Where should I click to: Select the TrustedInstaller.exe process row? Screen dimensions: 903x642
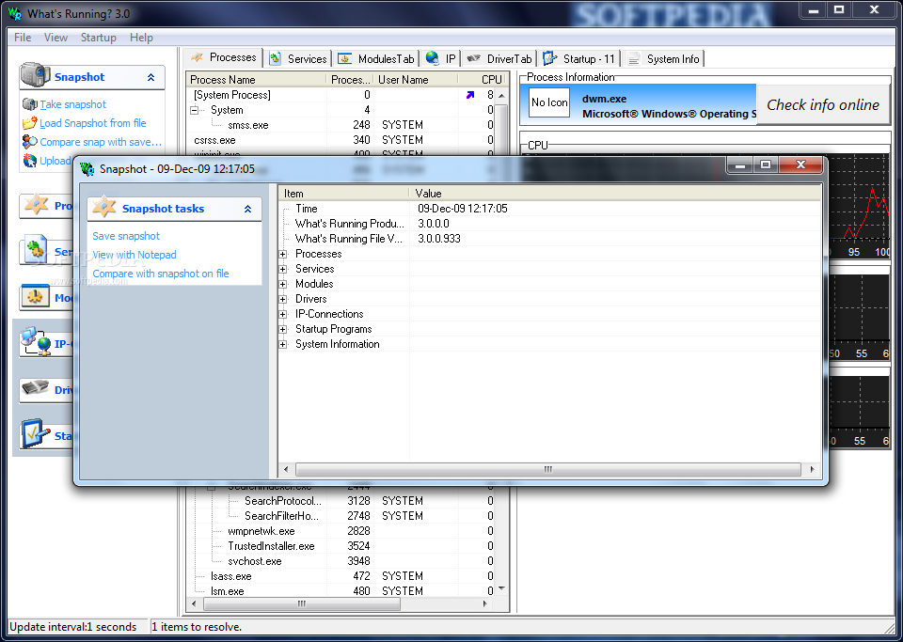(x=341, y=546)
